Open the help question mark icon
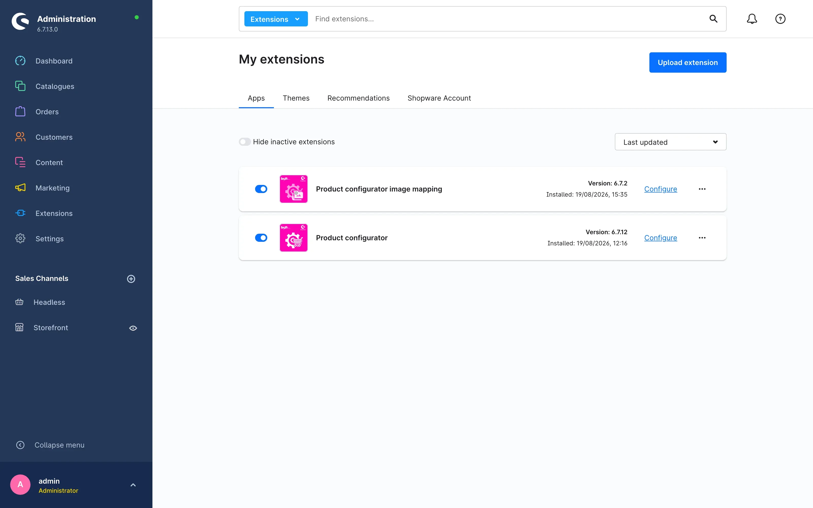The width and height of the screenshot is (813, 508). point(780,19)
